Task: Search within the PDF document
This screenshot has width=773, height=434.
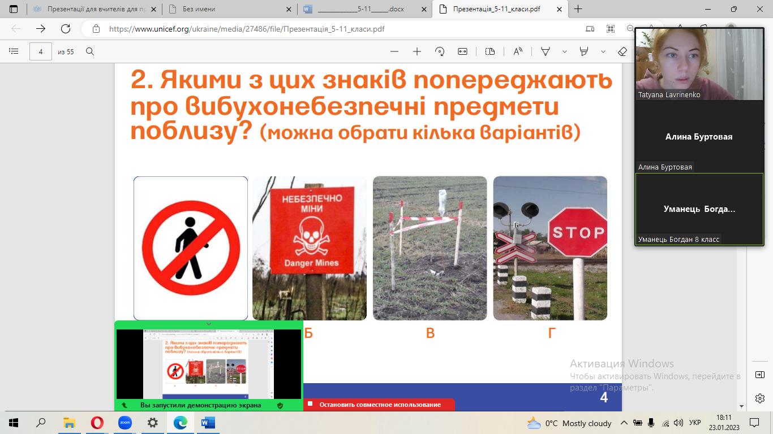Action: point(90,51)
